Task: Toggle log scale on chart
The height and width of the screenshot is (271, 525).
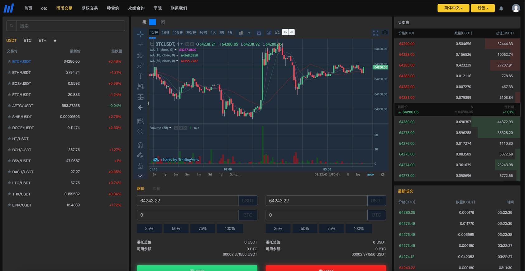Action: (358, 174)
